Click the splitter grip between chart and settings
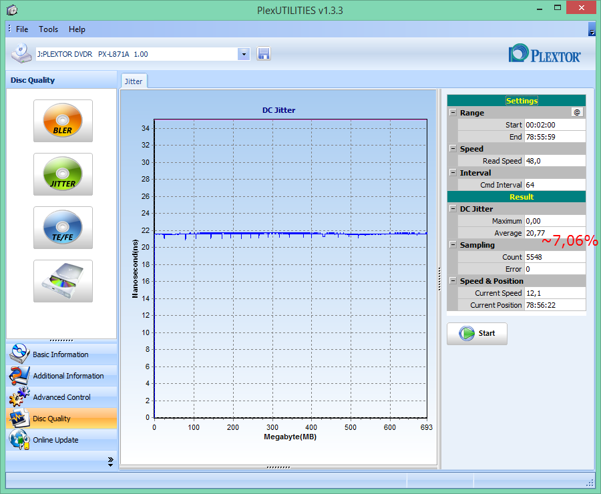This screenshot has height=494, width=601. point(439,279)
